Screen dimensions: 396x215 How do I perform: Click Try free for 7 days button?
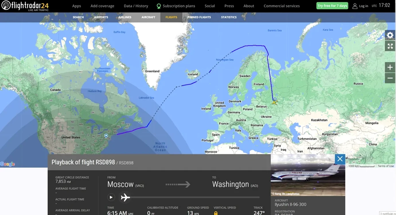tap(332, 6)
